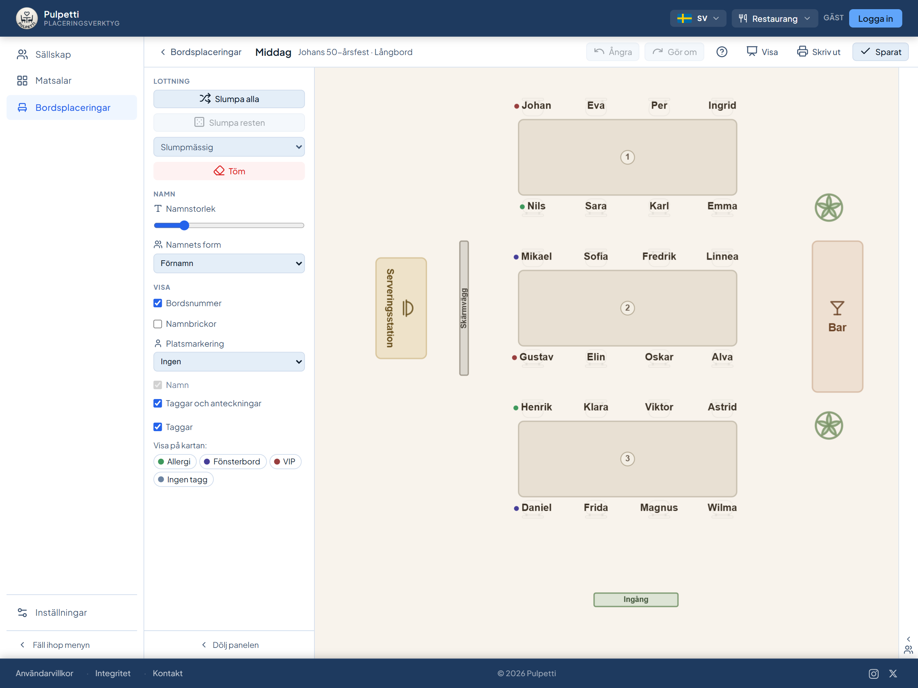
Task: Open guest list icon at canvas corner
Action: [908, 649]
